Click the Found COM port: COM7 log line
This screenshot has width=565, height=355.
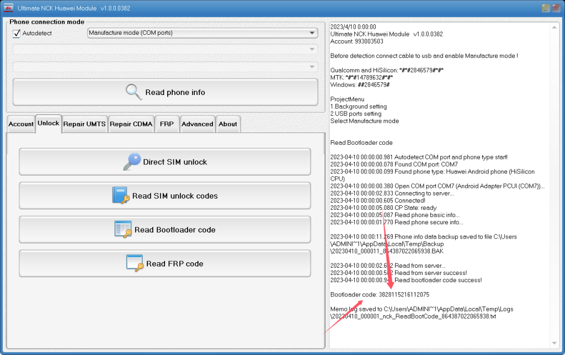[x=394, y=165]
